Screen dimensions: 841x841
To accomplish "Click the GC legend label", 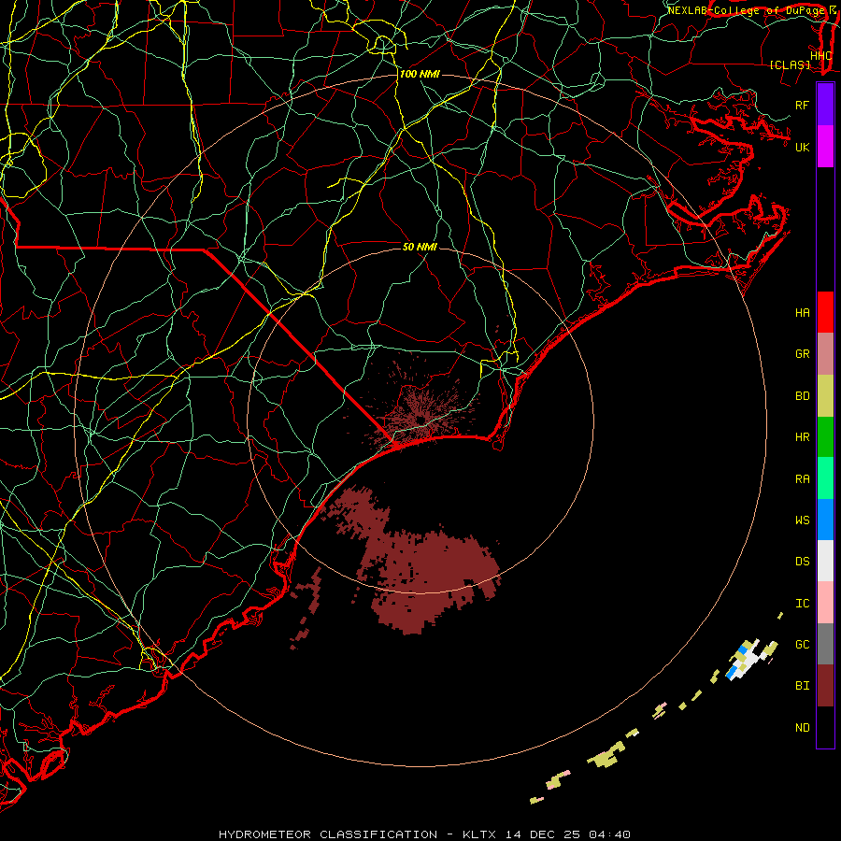I will pyautogui.click(x=802, y=645).
